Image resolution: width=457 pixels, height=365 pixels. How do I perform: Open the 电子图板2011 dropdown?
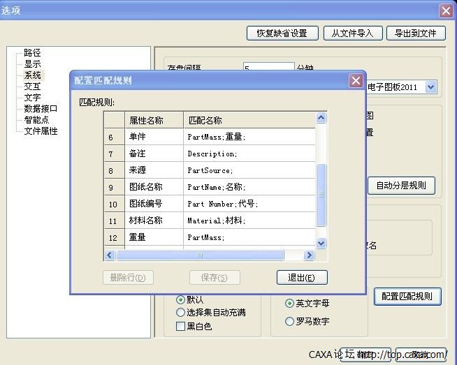(x=430, y=87)
